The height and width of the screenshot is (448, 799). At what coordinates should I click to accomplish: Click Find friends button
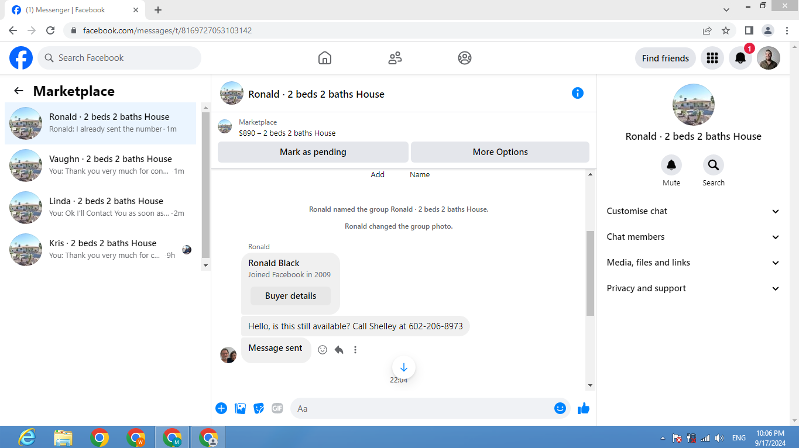tap(666, 58)
